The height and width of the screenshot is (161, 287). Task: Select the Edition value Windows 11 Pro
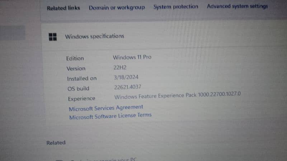click(132, 57)
